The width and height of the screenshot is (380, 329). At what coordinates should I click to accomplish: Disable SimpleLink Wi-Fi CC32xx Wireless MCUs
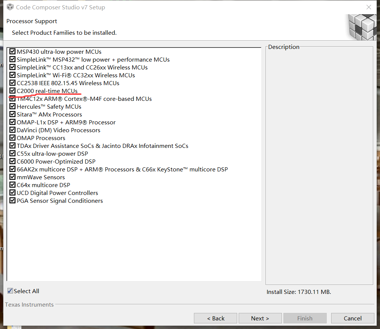coord(12,75)
